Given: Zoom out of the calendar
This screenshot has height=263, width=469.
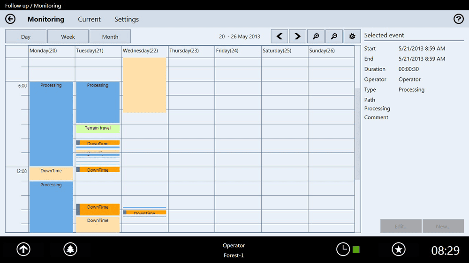Looking at the screenshot, I should pos(334,37).
